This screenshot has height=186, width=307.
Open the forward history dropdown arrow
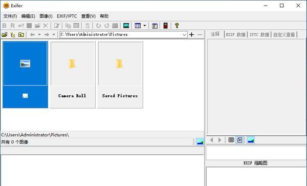pyautogui.click(x=54, y=35)
